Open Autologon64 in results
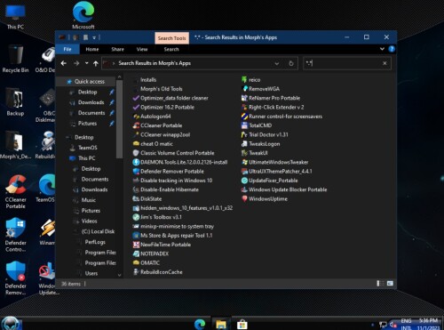This screenshot has height=330, width=444. (x=152, y=117)
